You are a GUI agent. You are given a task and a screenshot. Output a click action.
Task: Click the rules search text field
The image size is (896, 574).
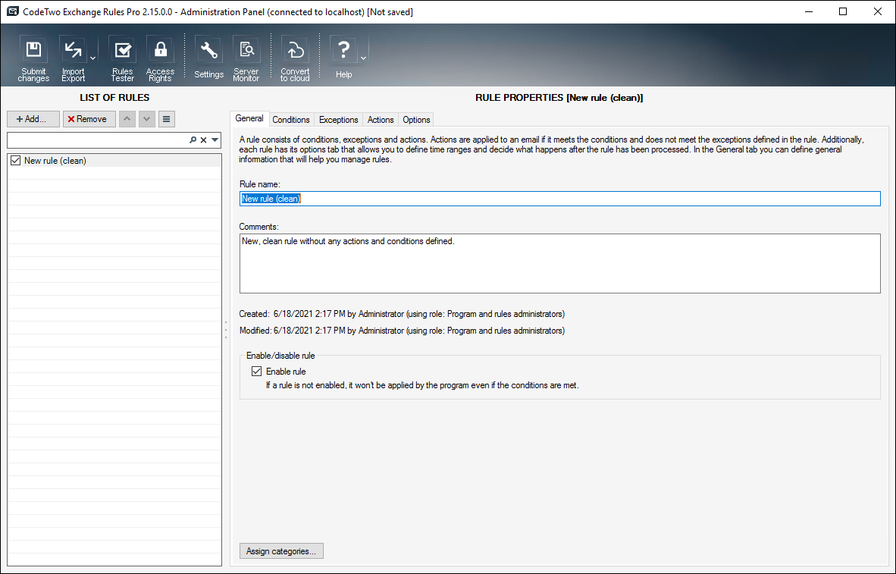click(x=97, y=140)
